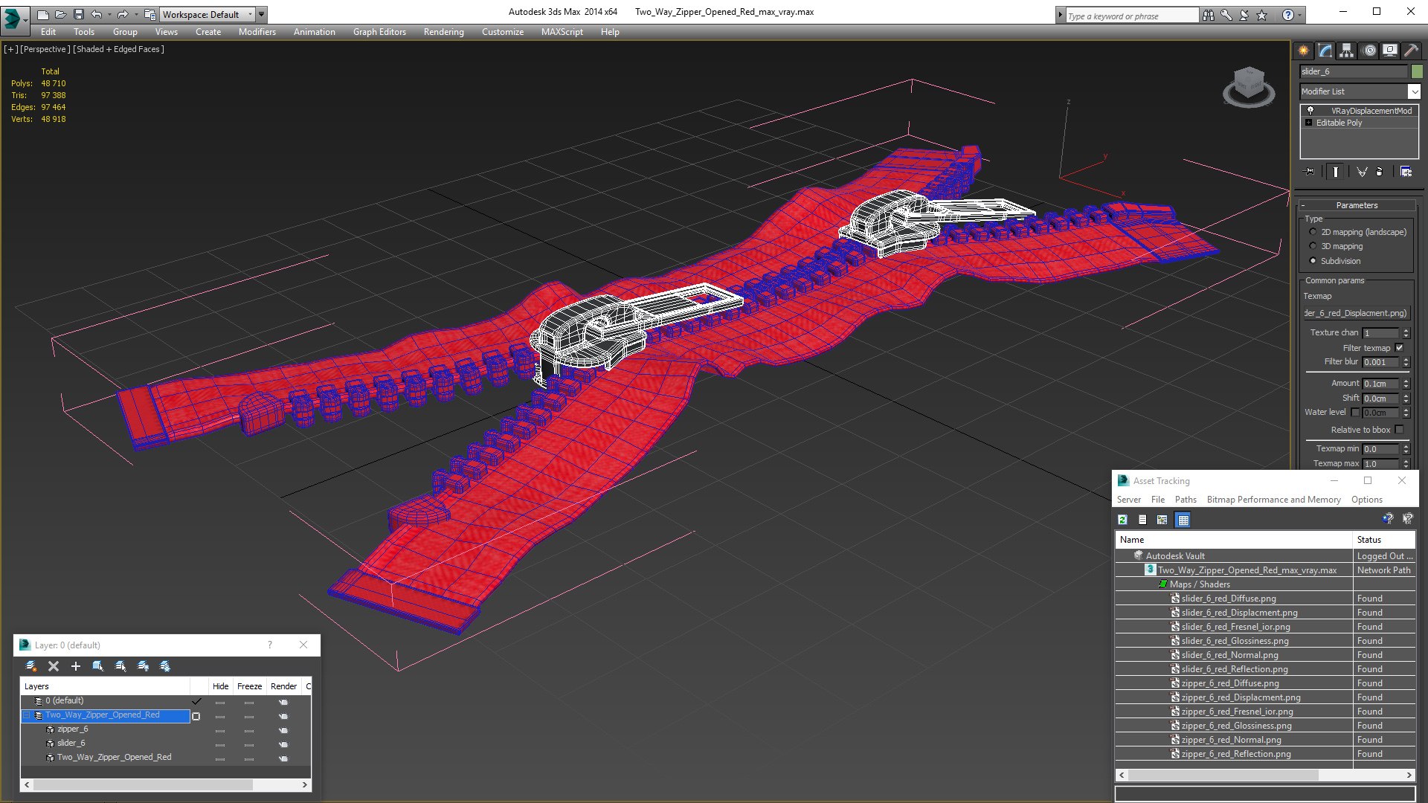Click Select Highlighted Objects and Layers icon
Image resolution: width=1428 pixels, height=803 pixels.
coord(98,666)
